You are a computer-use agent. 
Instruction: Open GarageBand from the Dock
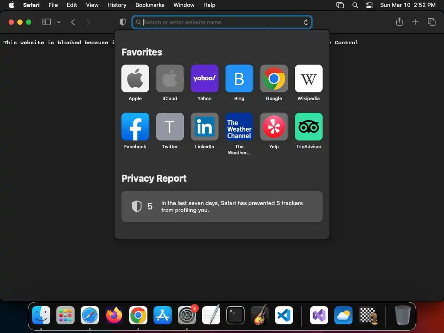click(x=260, y=315)
